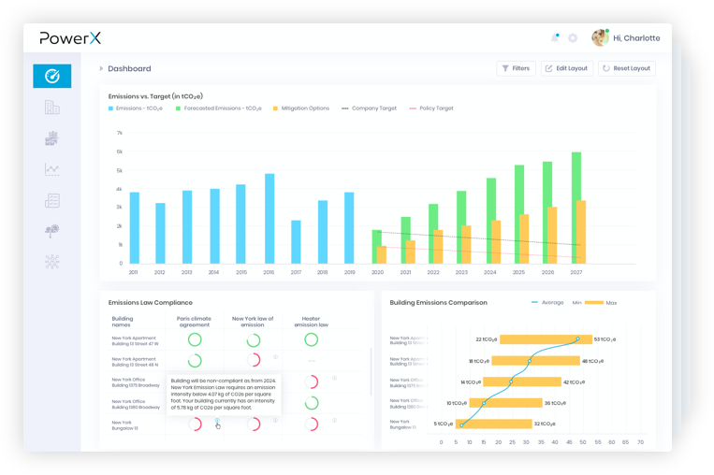Open the network user sidebar icon

(51, 262)
